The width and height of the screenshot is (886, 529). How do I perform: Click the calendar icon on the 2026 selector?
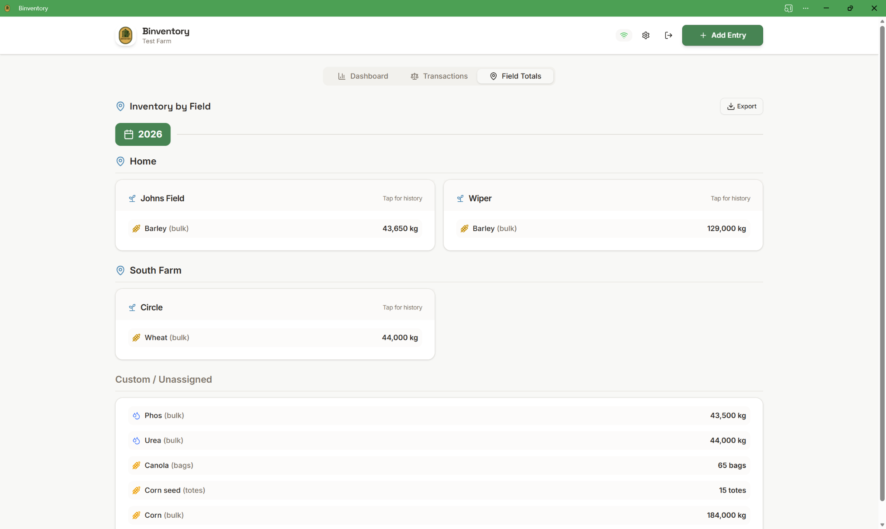click(128, 134)
